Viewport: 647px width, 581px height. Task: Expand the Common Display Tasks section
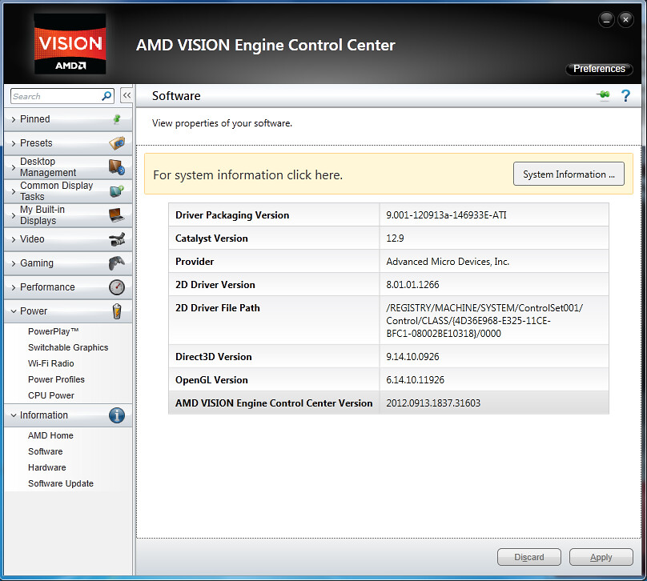click(68, 191)
